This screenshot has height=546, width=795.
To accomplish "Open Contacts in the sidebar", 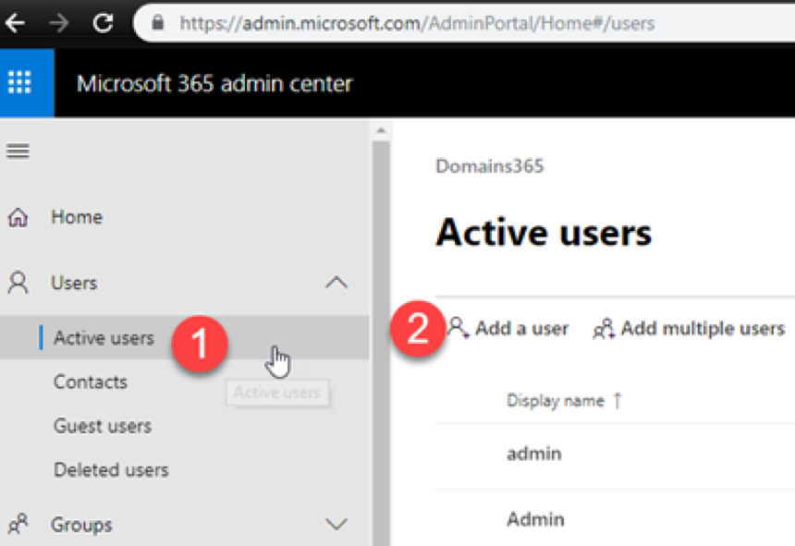I will coord(91,382).
